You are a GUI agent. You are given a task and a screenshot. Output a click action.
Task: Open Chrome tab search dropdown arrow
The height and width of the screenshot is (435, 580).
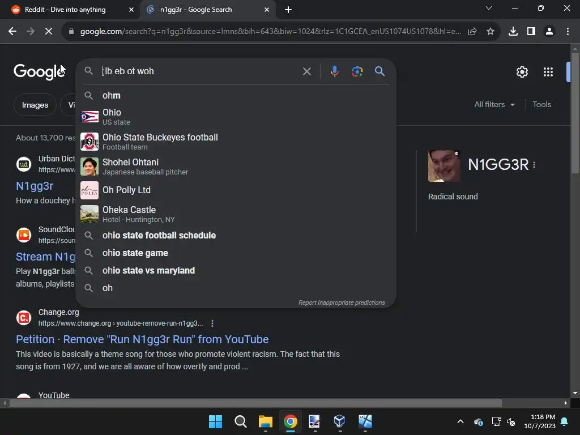[489, 8]
